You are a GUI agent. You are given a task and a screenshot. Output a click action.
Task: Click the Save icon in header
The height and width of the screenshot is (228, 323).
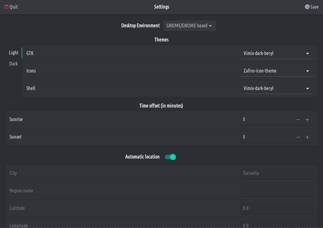pyautogui.click(x=307, y=7)
